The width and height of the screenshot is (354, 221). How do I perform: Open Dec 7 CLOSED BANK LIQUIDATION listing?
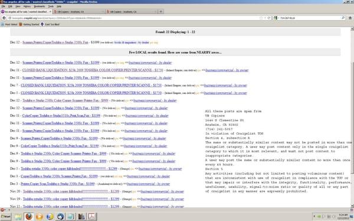91,85
